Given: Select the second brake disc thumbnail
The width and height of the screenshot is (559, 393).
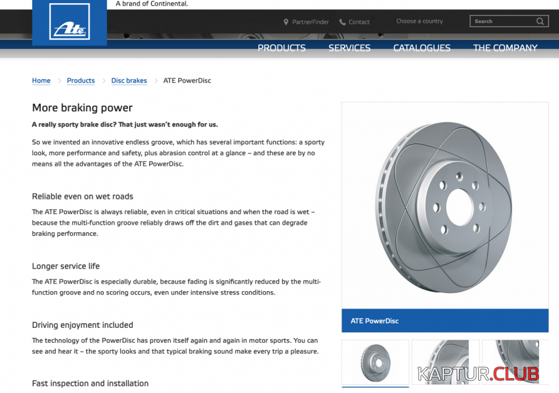Looking at the screenshot, I should point(445,362).
